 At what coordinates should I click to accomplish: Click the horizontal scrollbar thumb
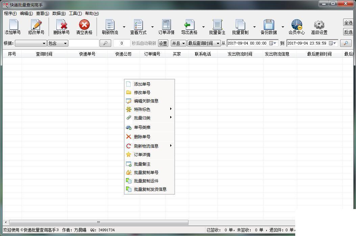tap(99, 223)
